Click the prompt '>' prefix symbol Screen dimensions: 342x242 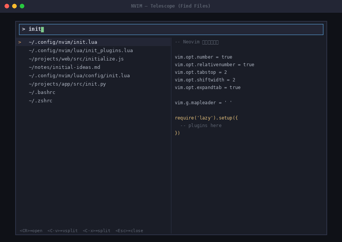point(24,29)
